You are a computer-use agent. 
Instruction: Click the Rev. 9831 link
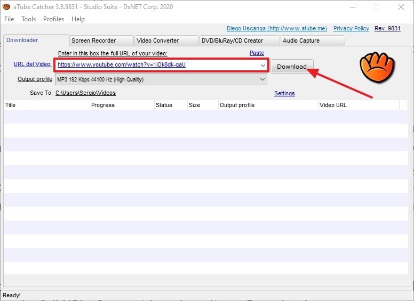(388, 28)
